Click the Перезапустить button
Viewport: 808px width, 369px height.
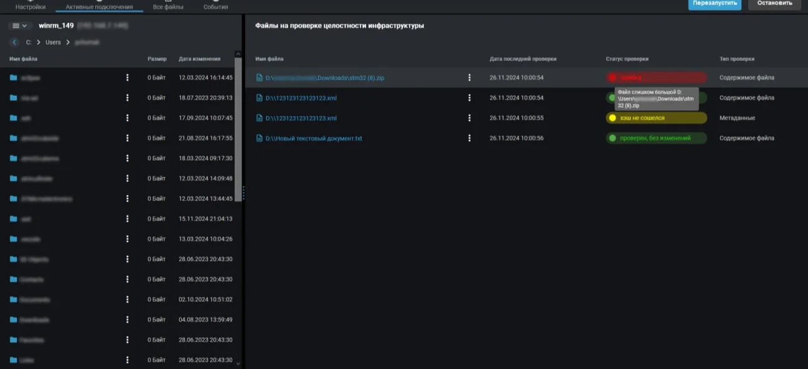[715, 4]
